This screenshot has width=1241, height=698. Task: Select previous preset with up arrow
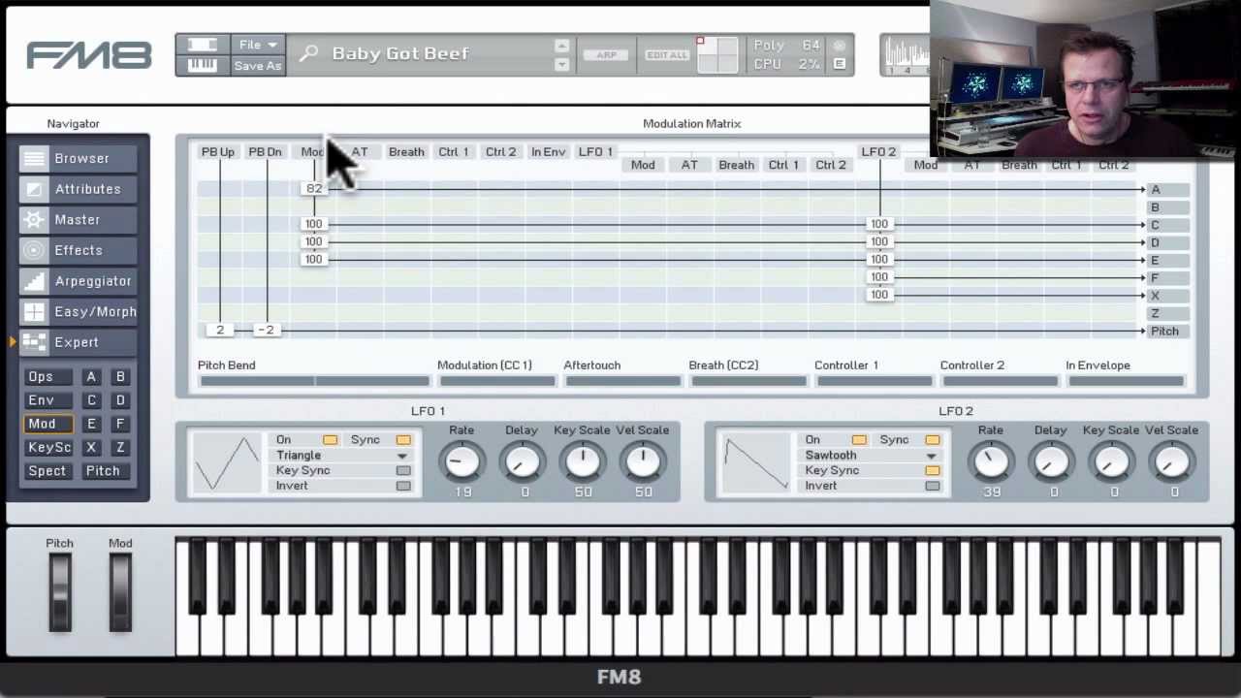click(561, 46)
